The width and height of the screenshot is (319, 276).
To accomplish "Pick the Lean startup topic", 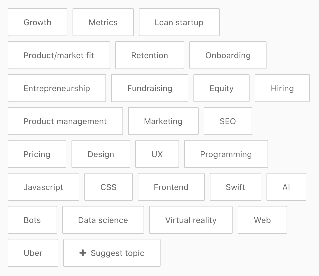I will [x=179, y=22].
